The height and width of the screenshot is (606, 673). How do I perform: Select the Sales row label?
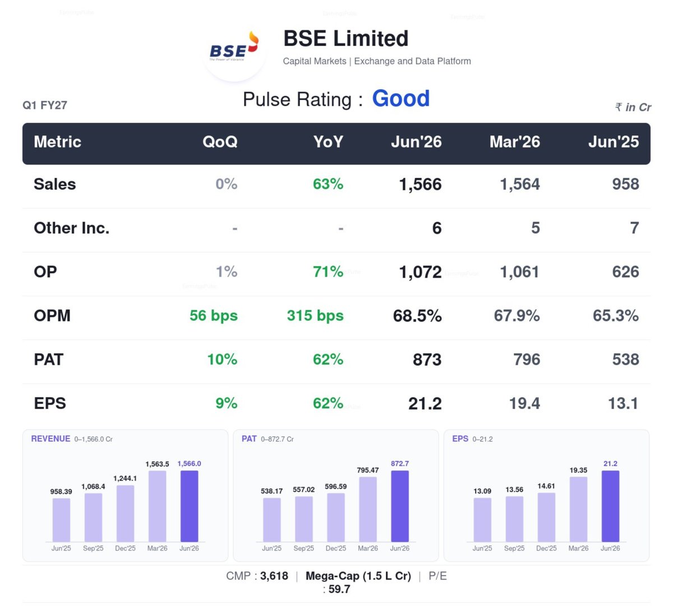(x=55, y=184)
